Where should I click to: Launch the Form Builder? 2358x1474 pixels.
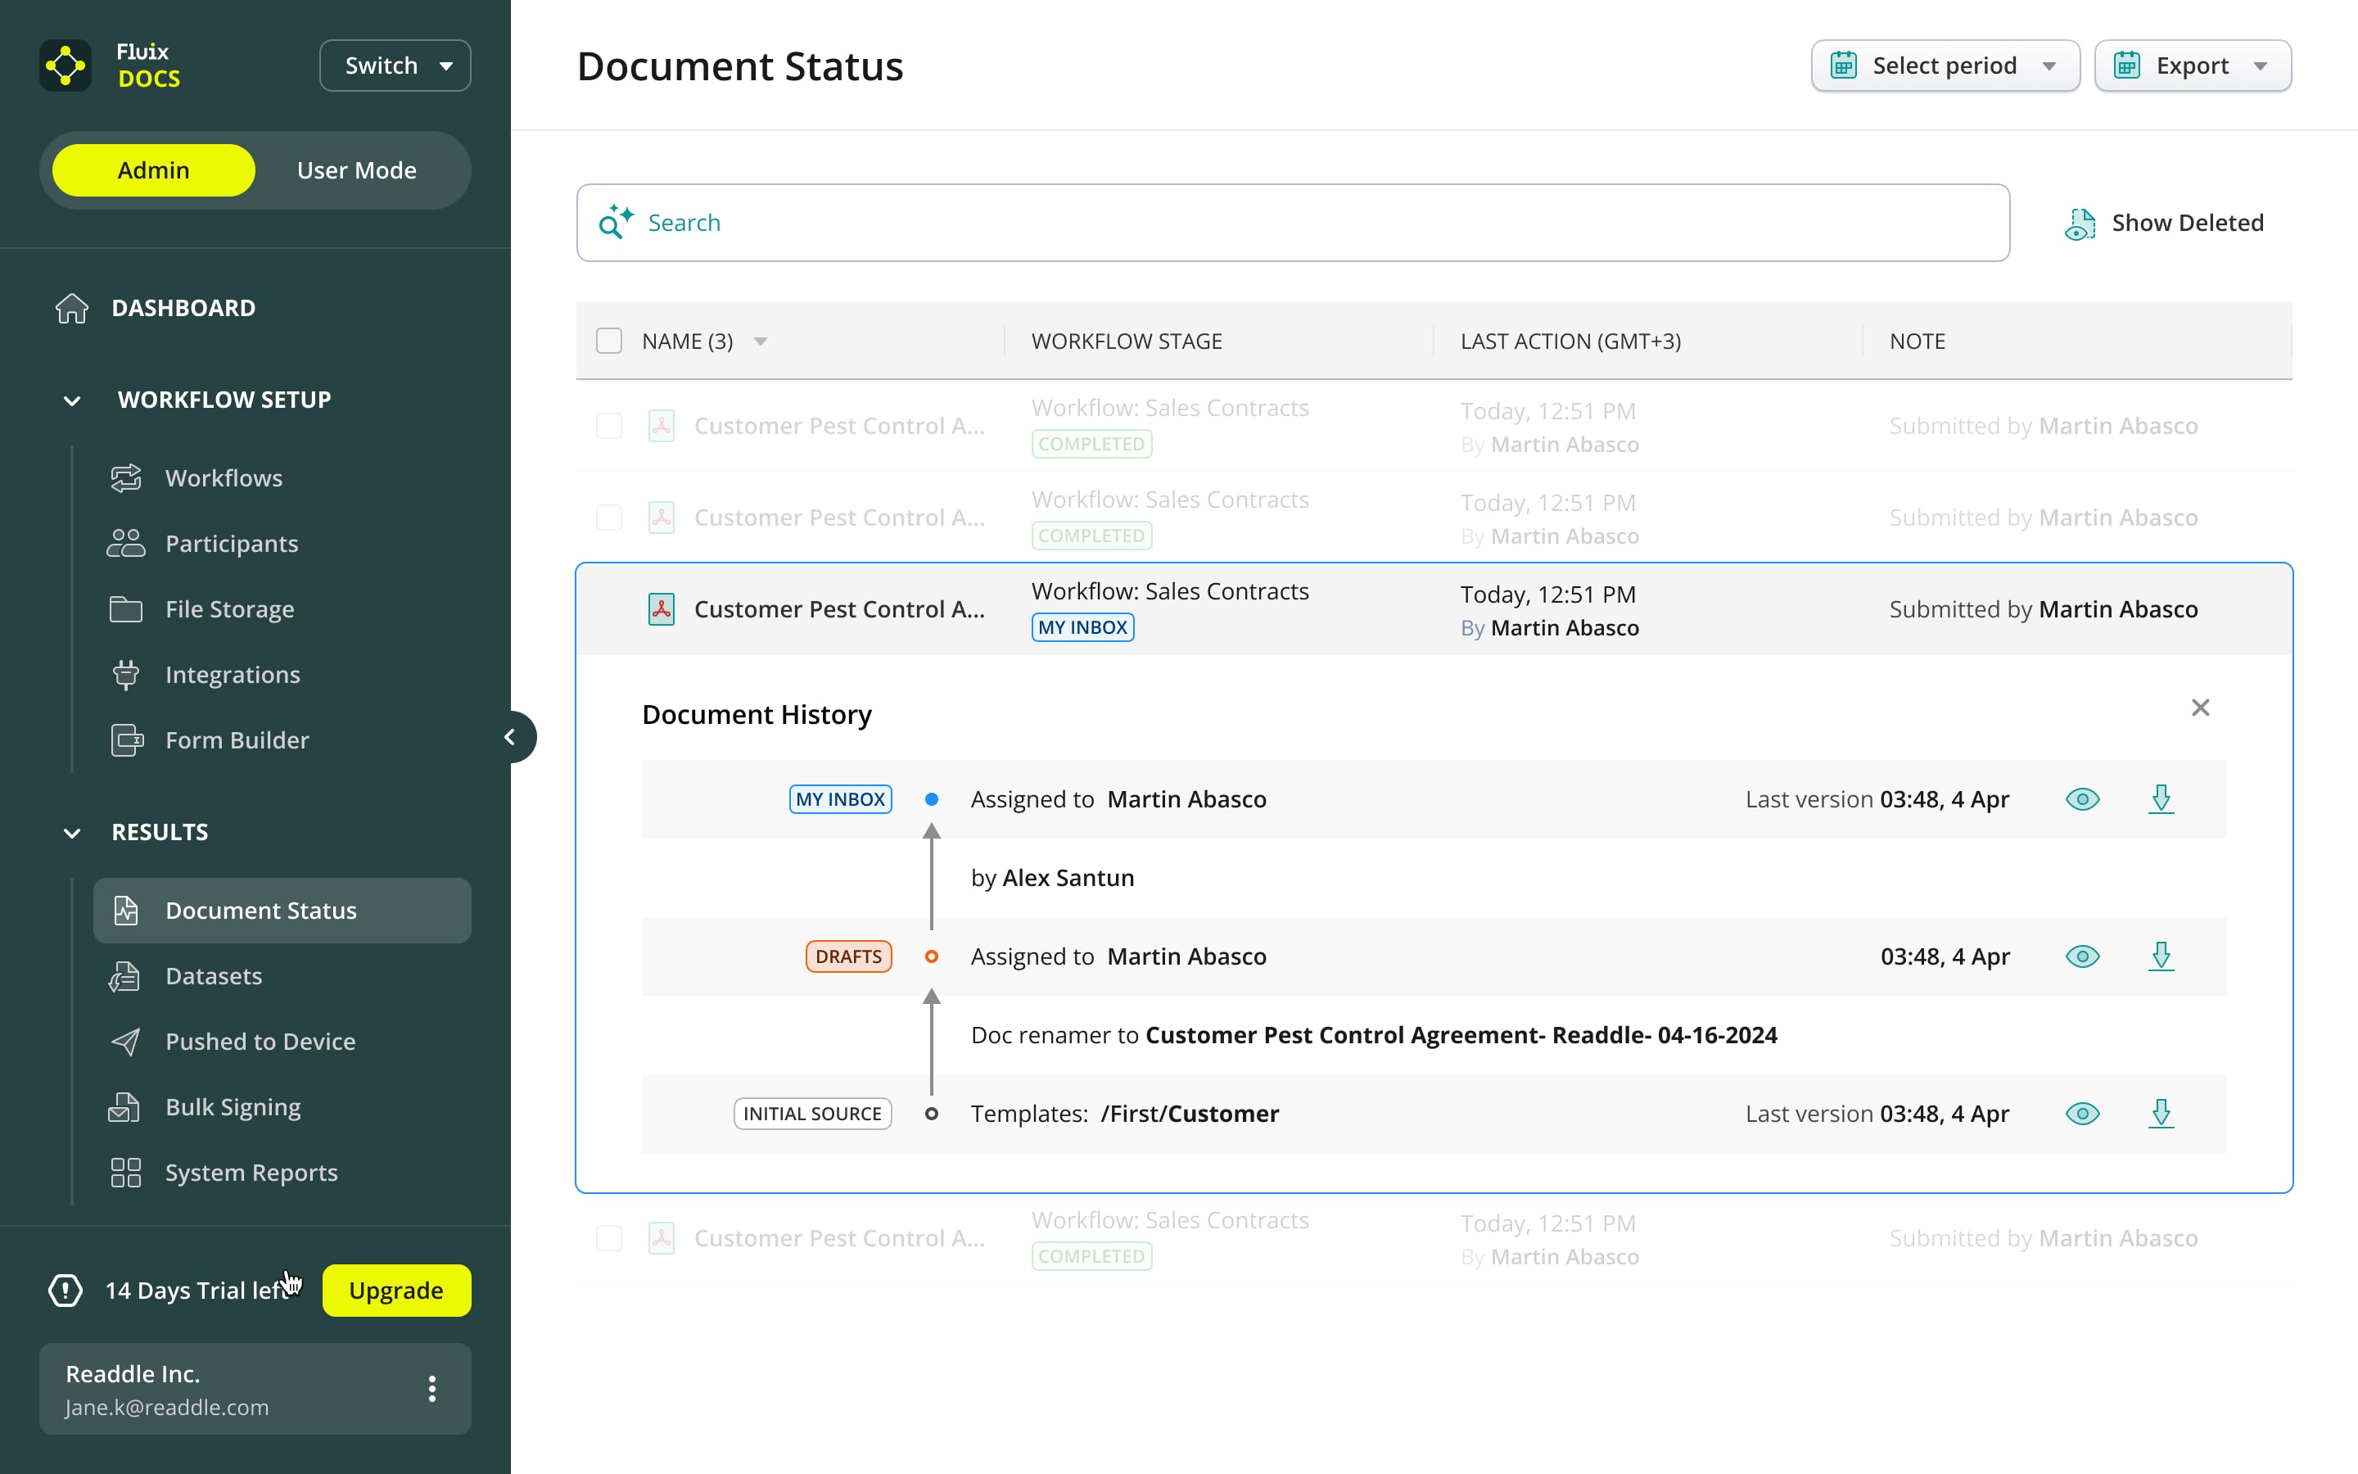pyautogui.click(x=236, y=739)
